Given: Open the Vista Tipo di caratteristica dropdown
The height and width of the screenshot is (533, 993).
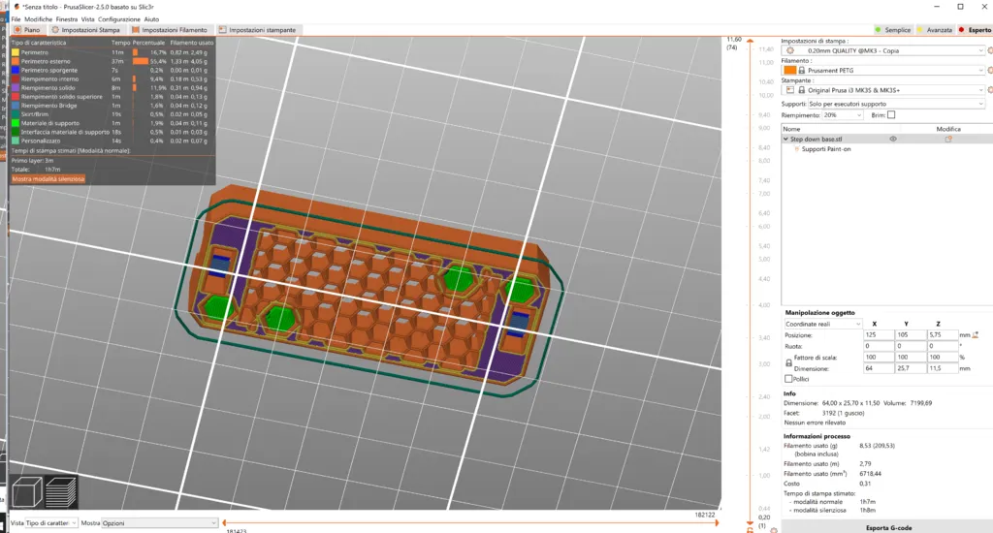Looking at the screenshot, I should point(51,523).
